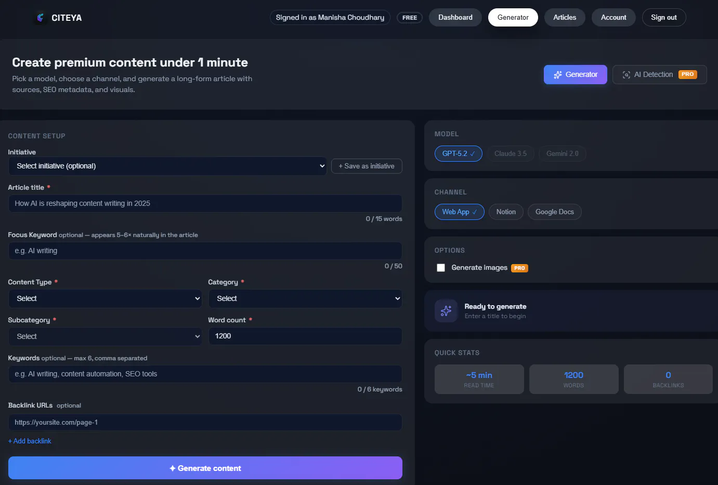Switch to the AI Detection tab
Screen dimensions: 718x485
(x=660, y=75)
